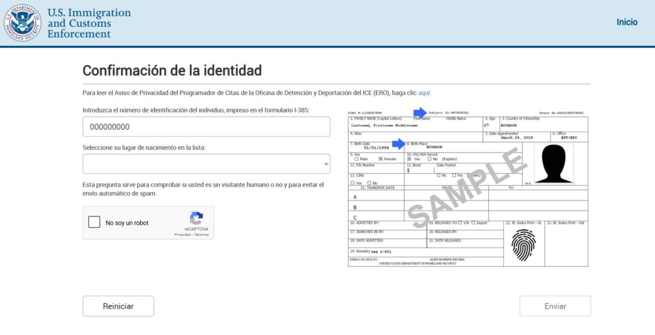Click the Deport checkbox in the sample form
655x335 pixels.
(x=472, y=223)
